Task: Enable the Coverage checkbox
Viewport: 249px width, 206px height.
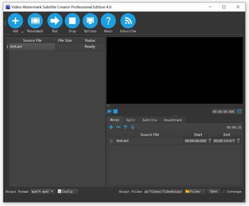Action: (x=225, y=191)
